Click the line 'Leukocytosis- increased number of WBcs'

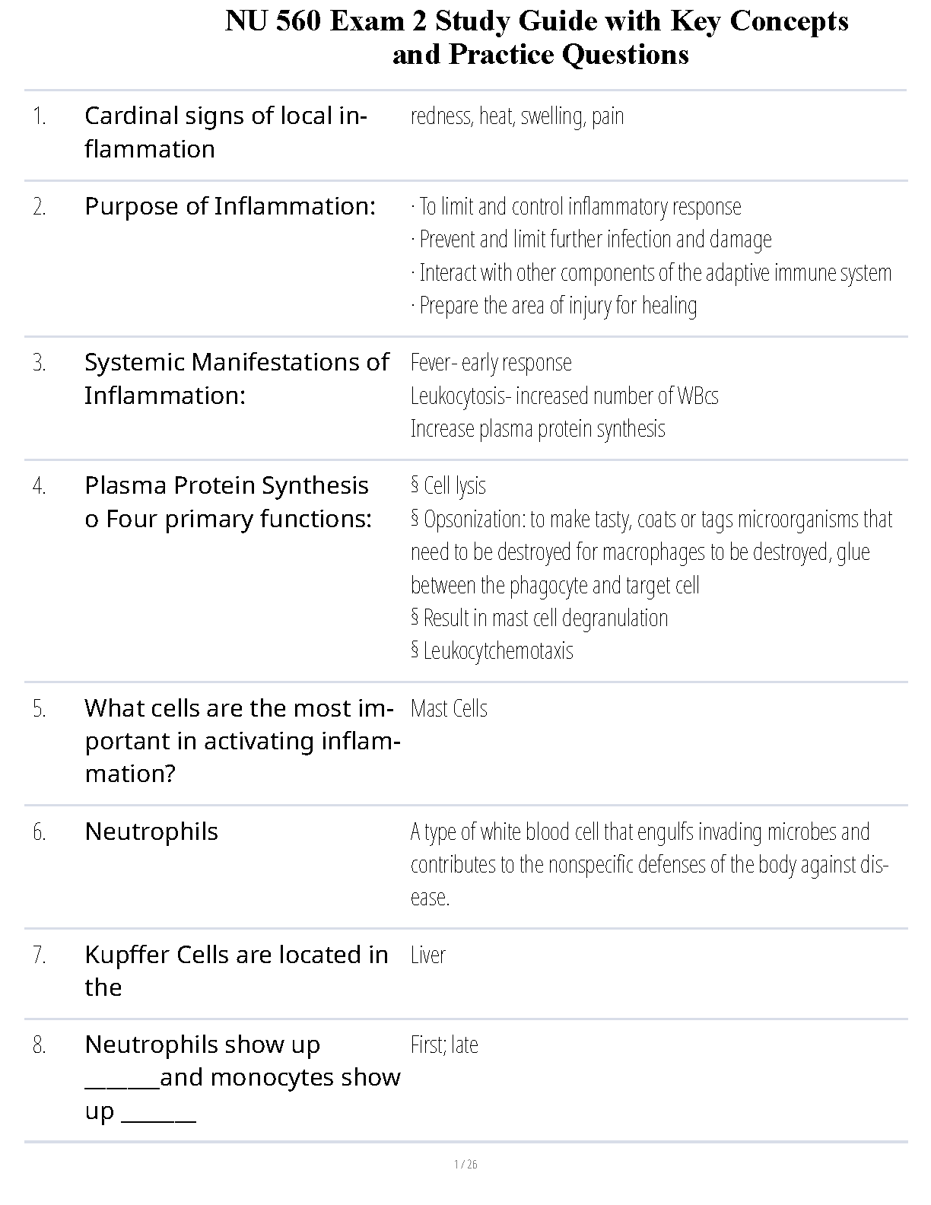click(564, 396)
